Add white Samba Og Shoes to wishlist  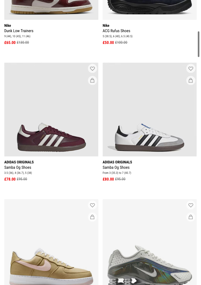(x=191, y=69)
